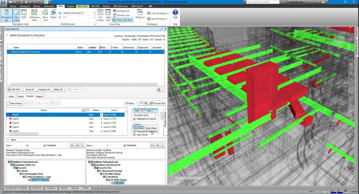Click the Select cursor tool in quick access toolbar
The height and width of the screenshot is (194, 359).
47,2
